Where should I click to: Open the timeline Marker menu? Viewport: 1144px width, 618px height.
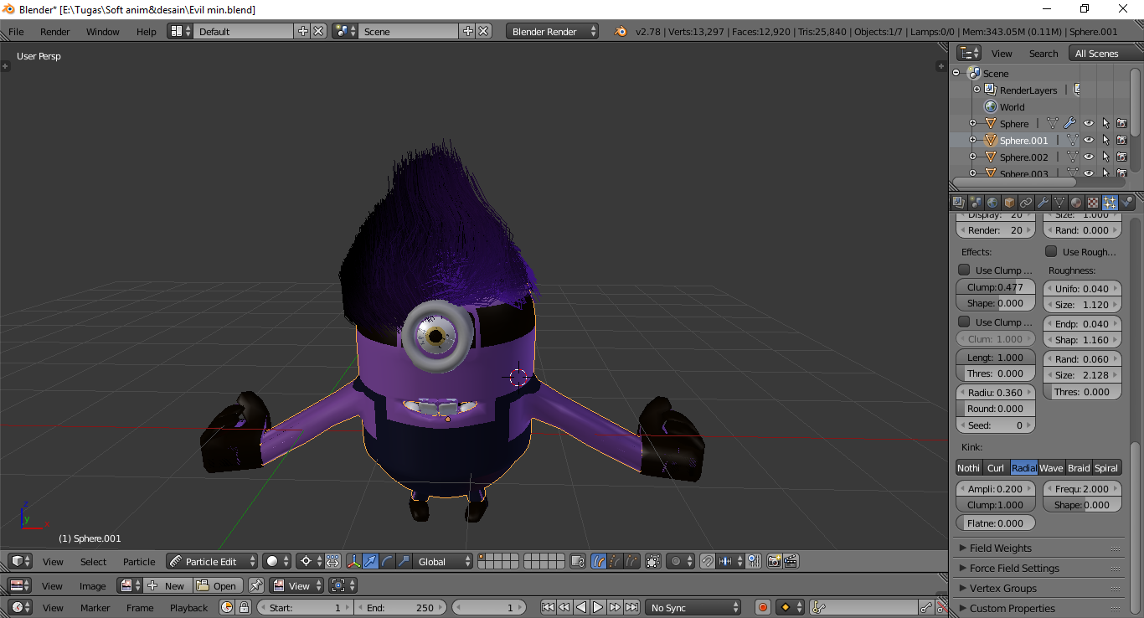point(95,608)
